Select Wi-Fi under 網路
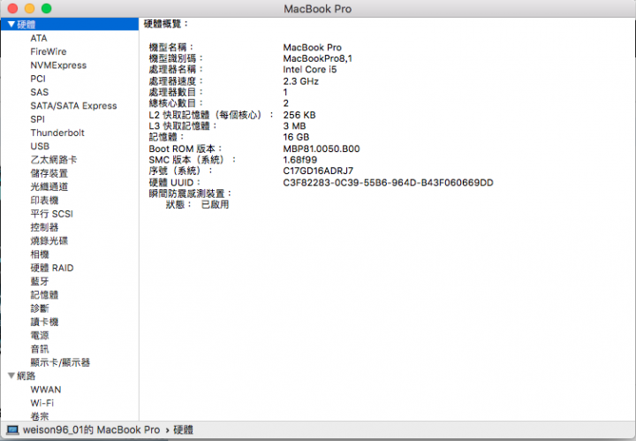Screen dimensions: 636x441 42,403
